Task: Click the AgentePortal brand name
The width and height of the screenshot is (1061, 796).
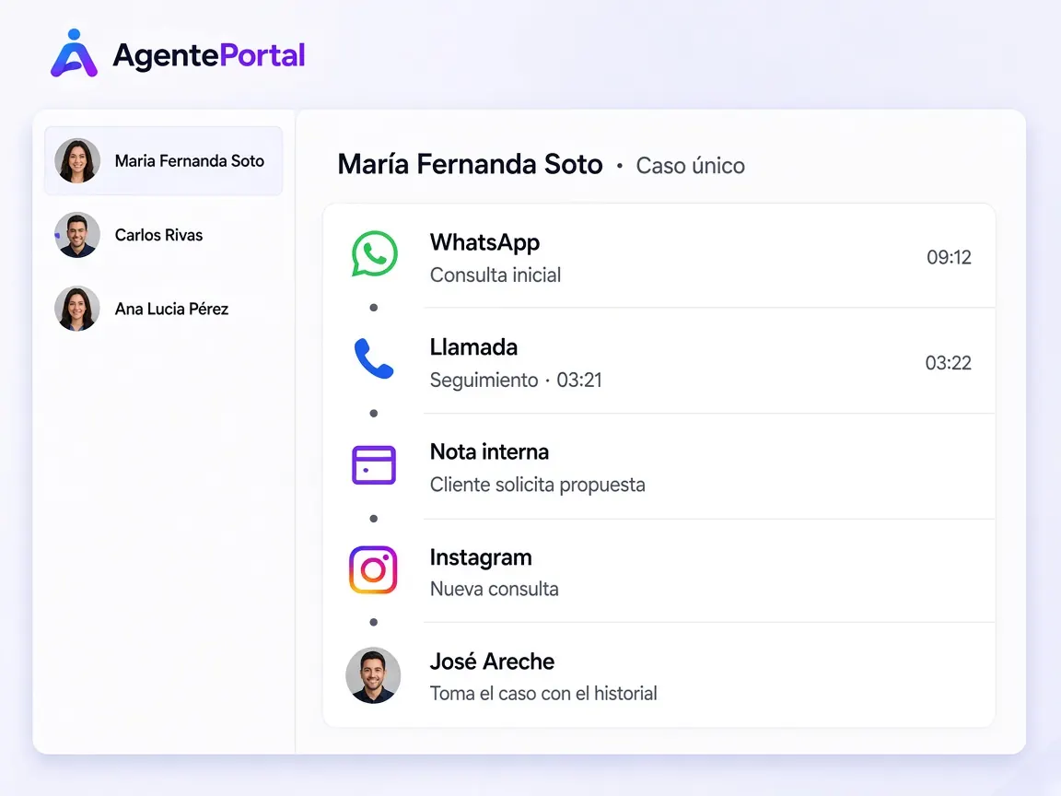Action: point(209,55)
